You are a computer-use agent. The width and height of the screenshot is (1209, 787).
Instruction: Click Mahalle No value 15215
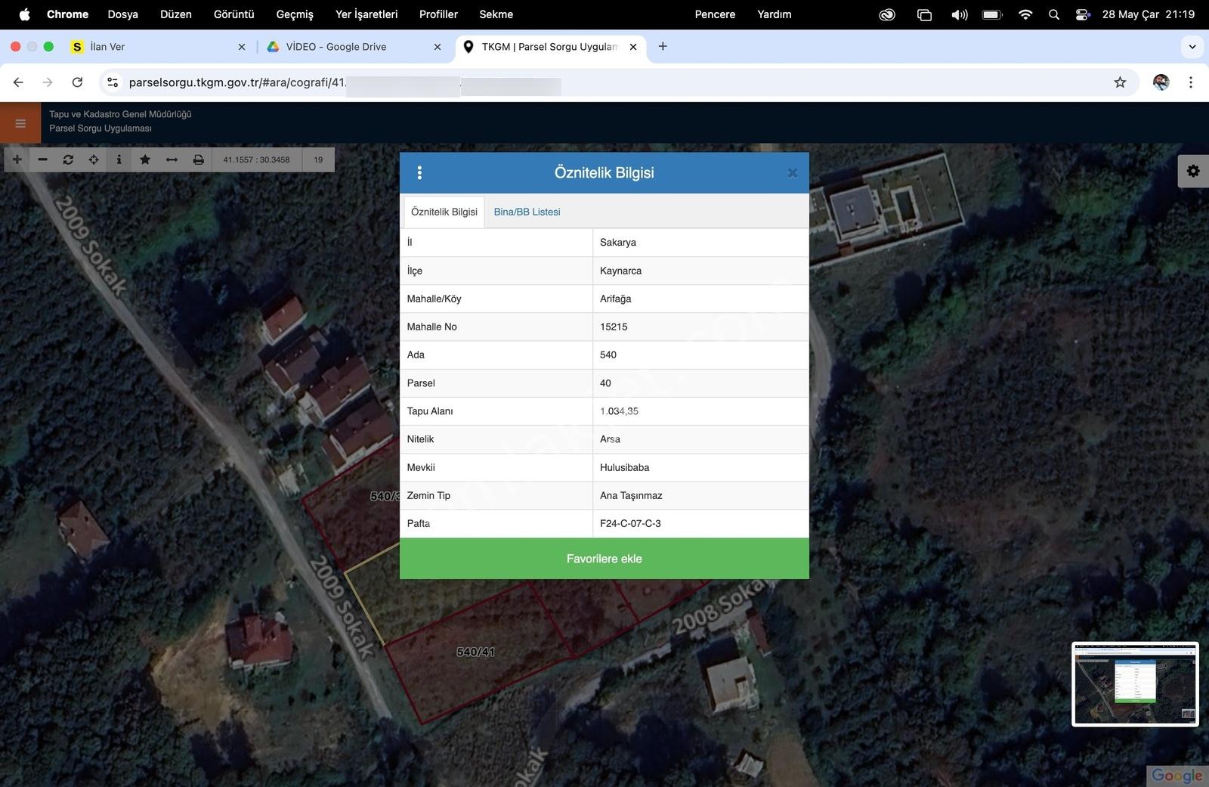click(700, 327)
